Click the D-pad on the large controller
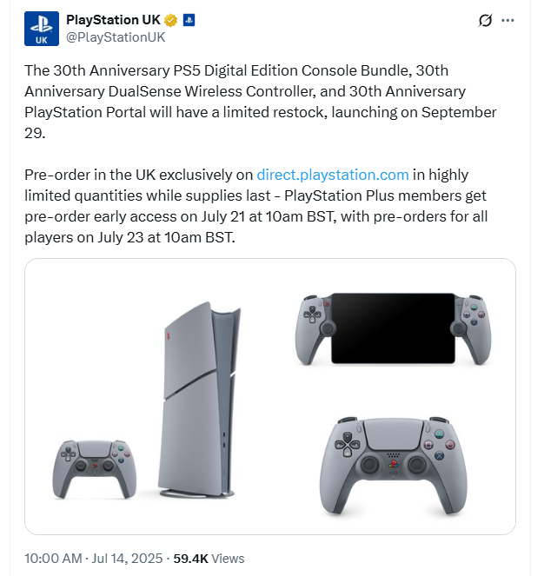The width and height of the screenshot is (544, 576). (x=347, y=445)
